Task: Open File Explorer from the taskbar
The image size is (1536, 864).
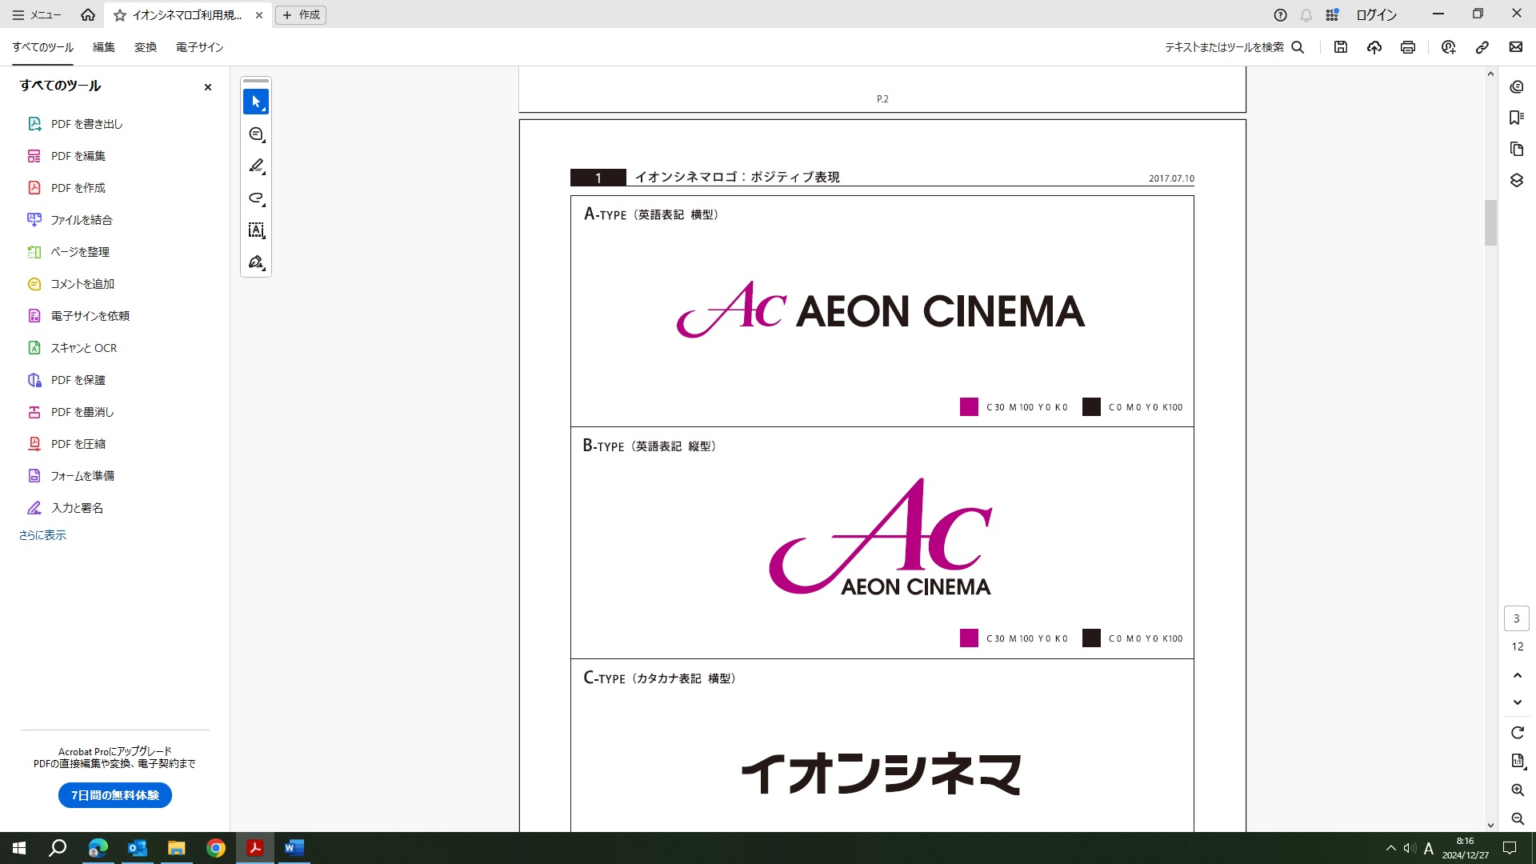Action: (177, 848)
